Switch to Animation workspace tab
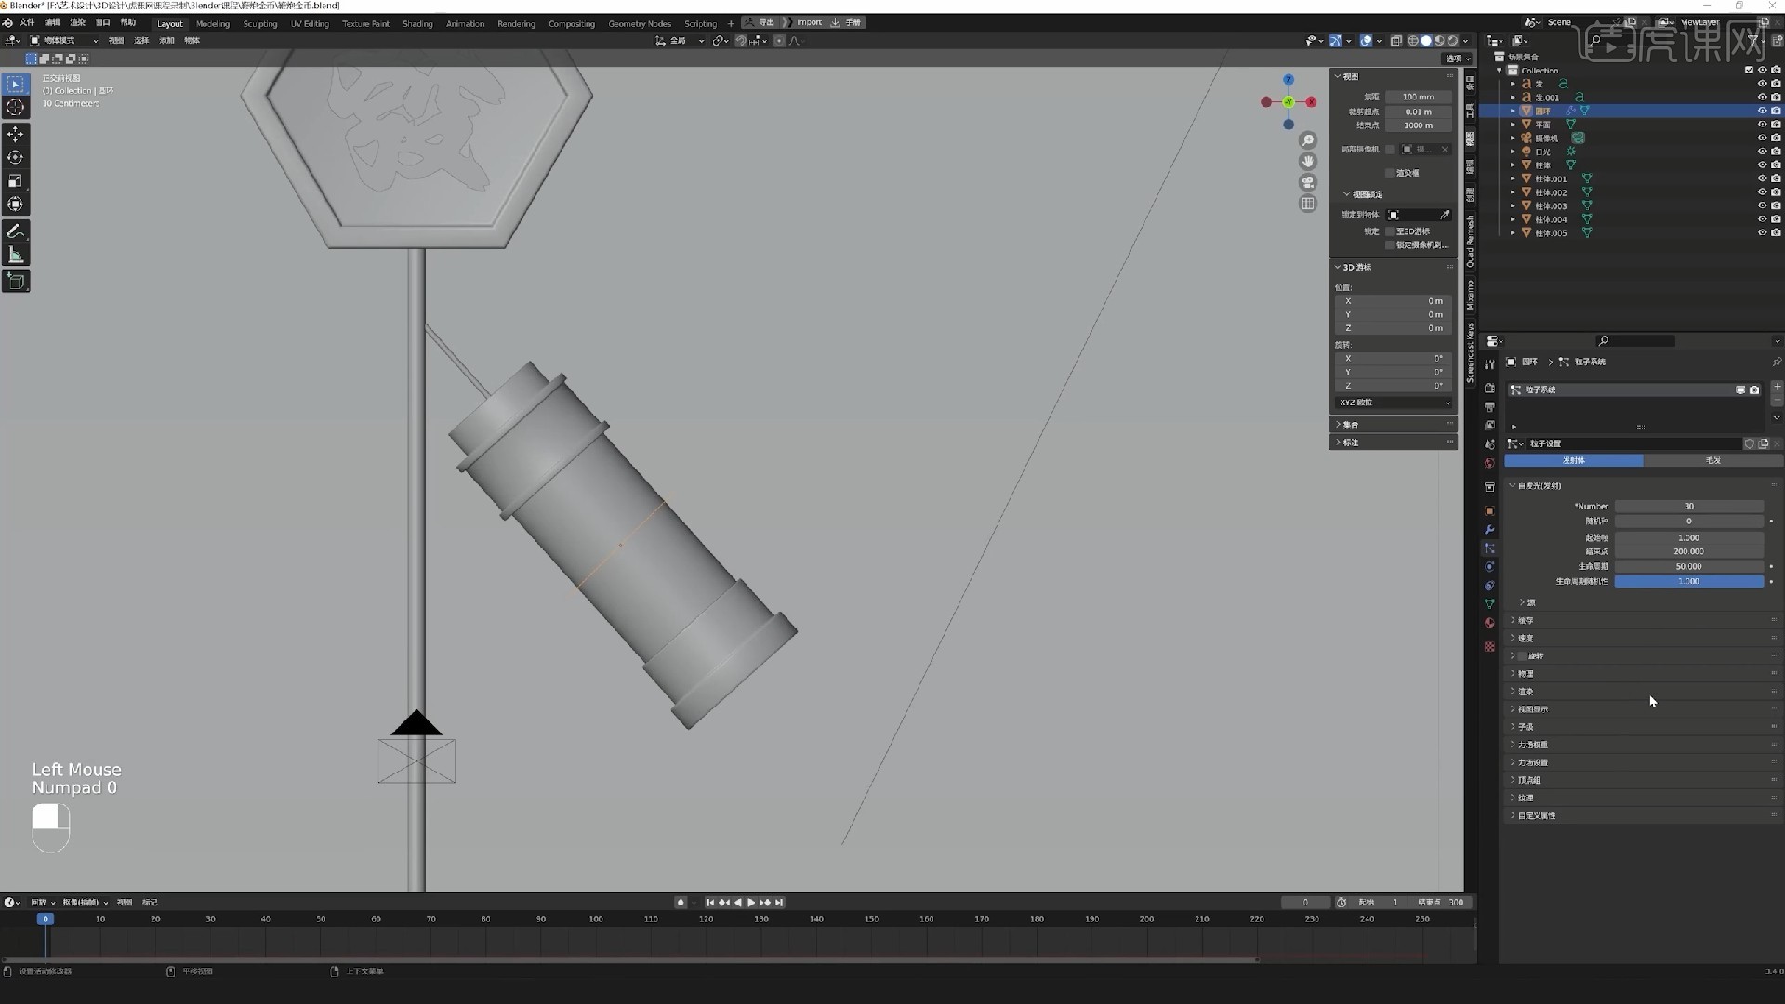The image size is (1785, 1004). click(465, 23)
